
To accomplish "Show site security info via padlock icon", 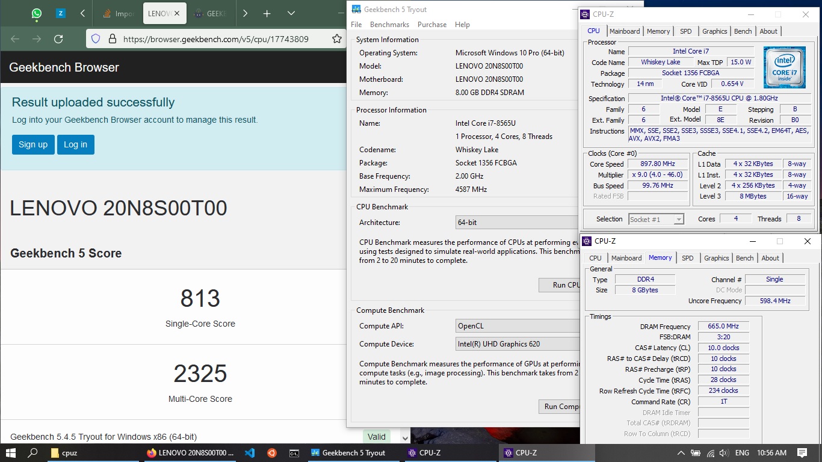I will (112, 39).
